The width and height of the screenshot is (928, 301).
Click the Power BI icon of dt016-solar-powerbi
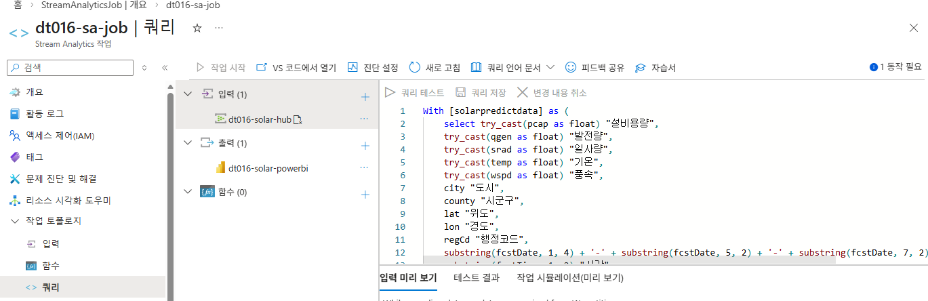click(x=220, y=167)
